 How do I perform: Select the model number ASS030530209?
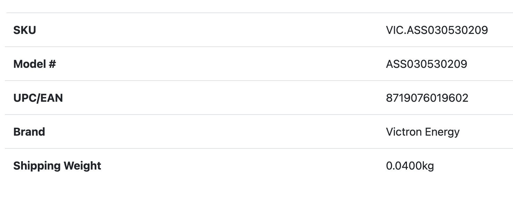coord(426,64)
